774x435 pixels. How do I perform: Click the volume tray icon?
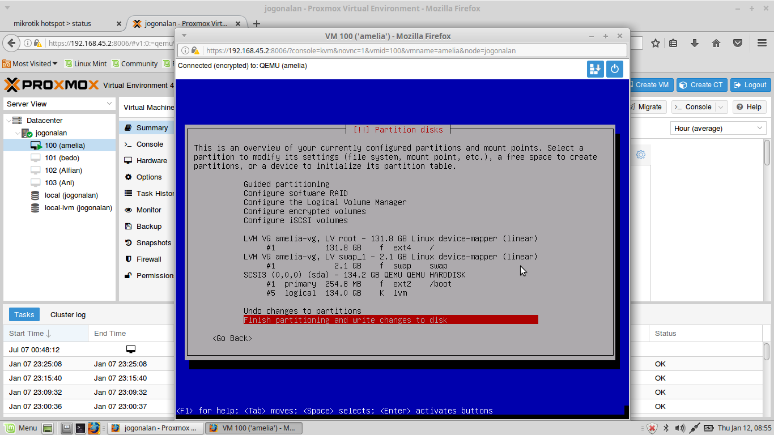pyautogui.click(x=680, y=428)
